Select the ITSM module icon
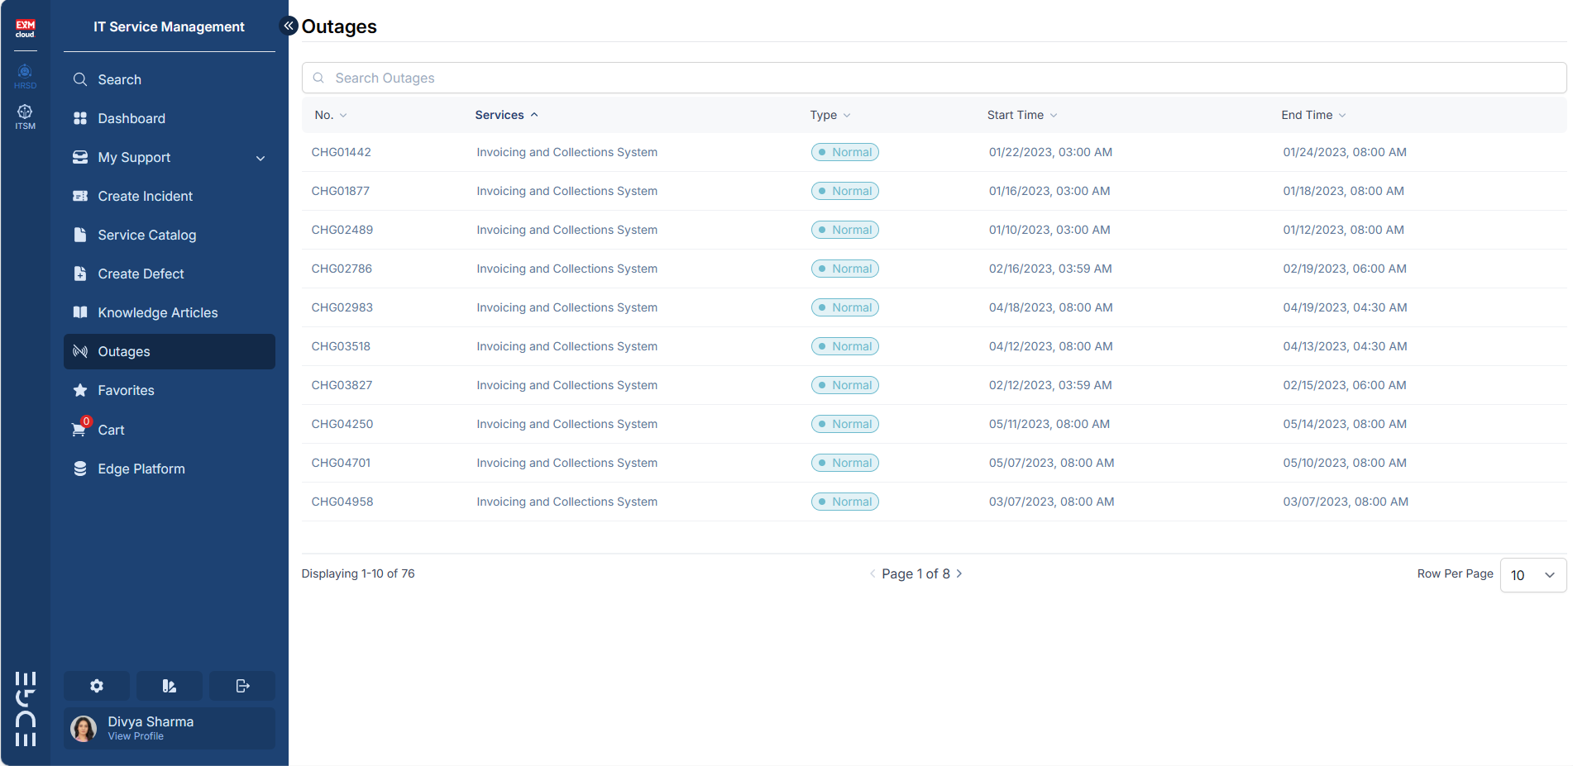 (25, 116)
